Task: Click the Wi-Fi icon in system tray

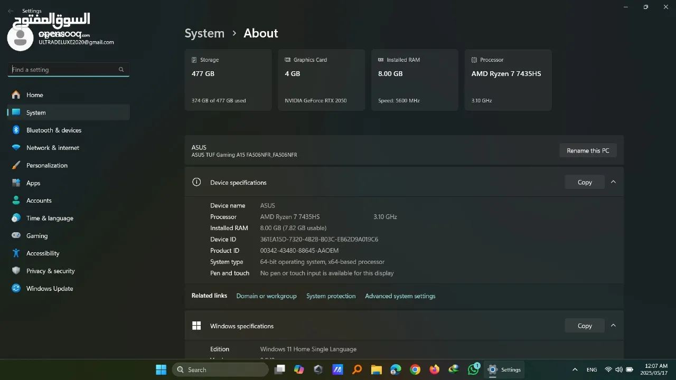Action: (x=608, y=369)
